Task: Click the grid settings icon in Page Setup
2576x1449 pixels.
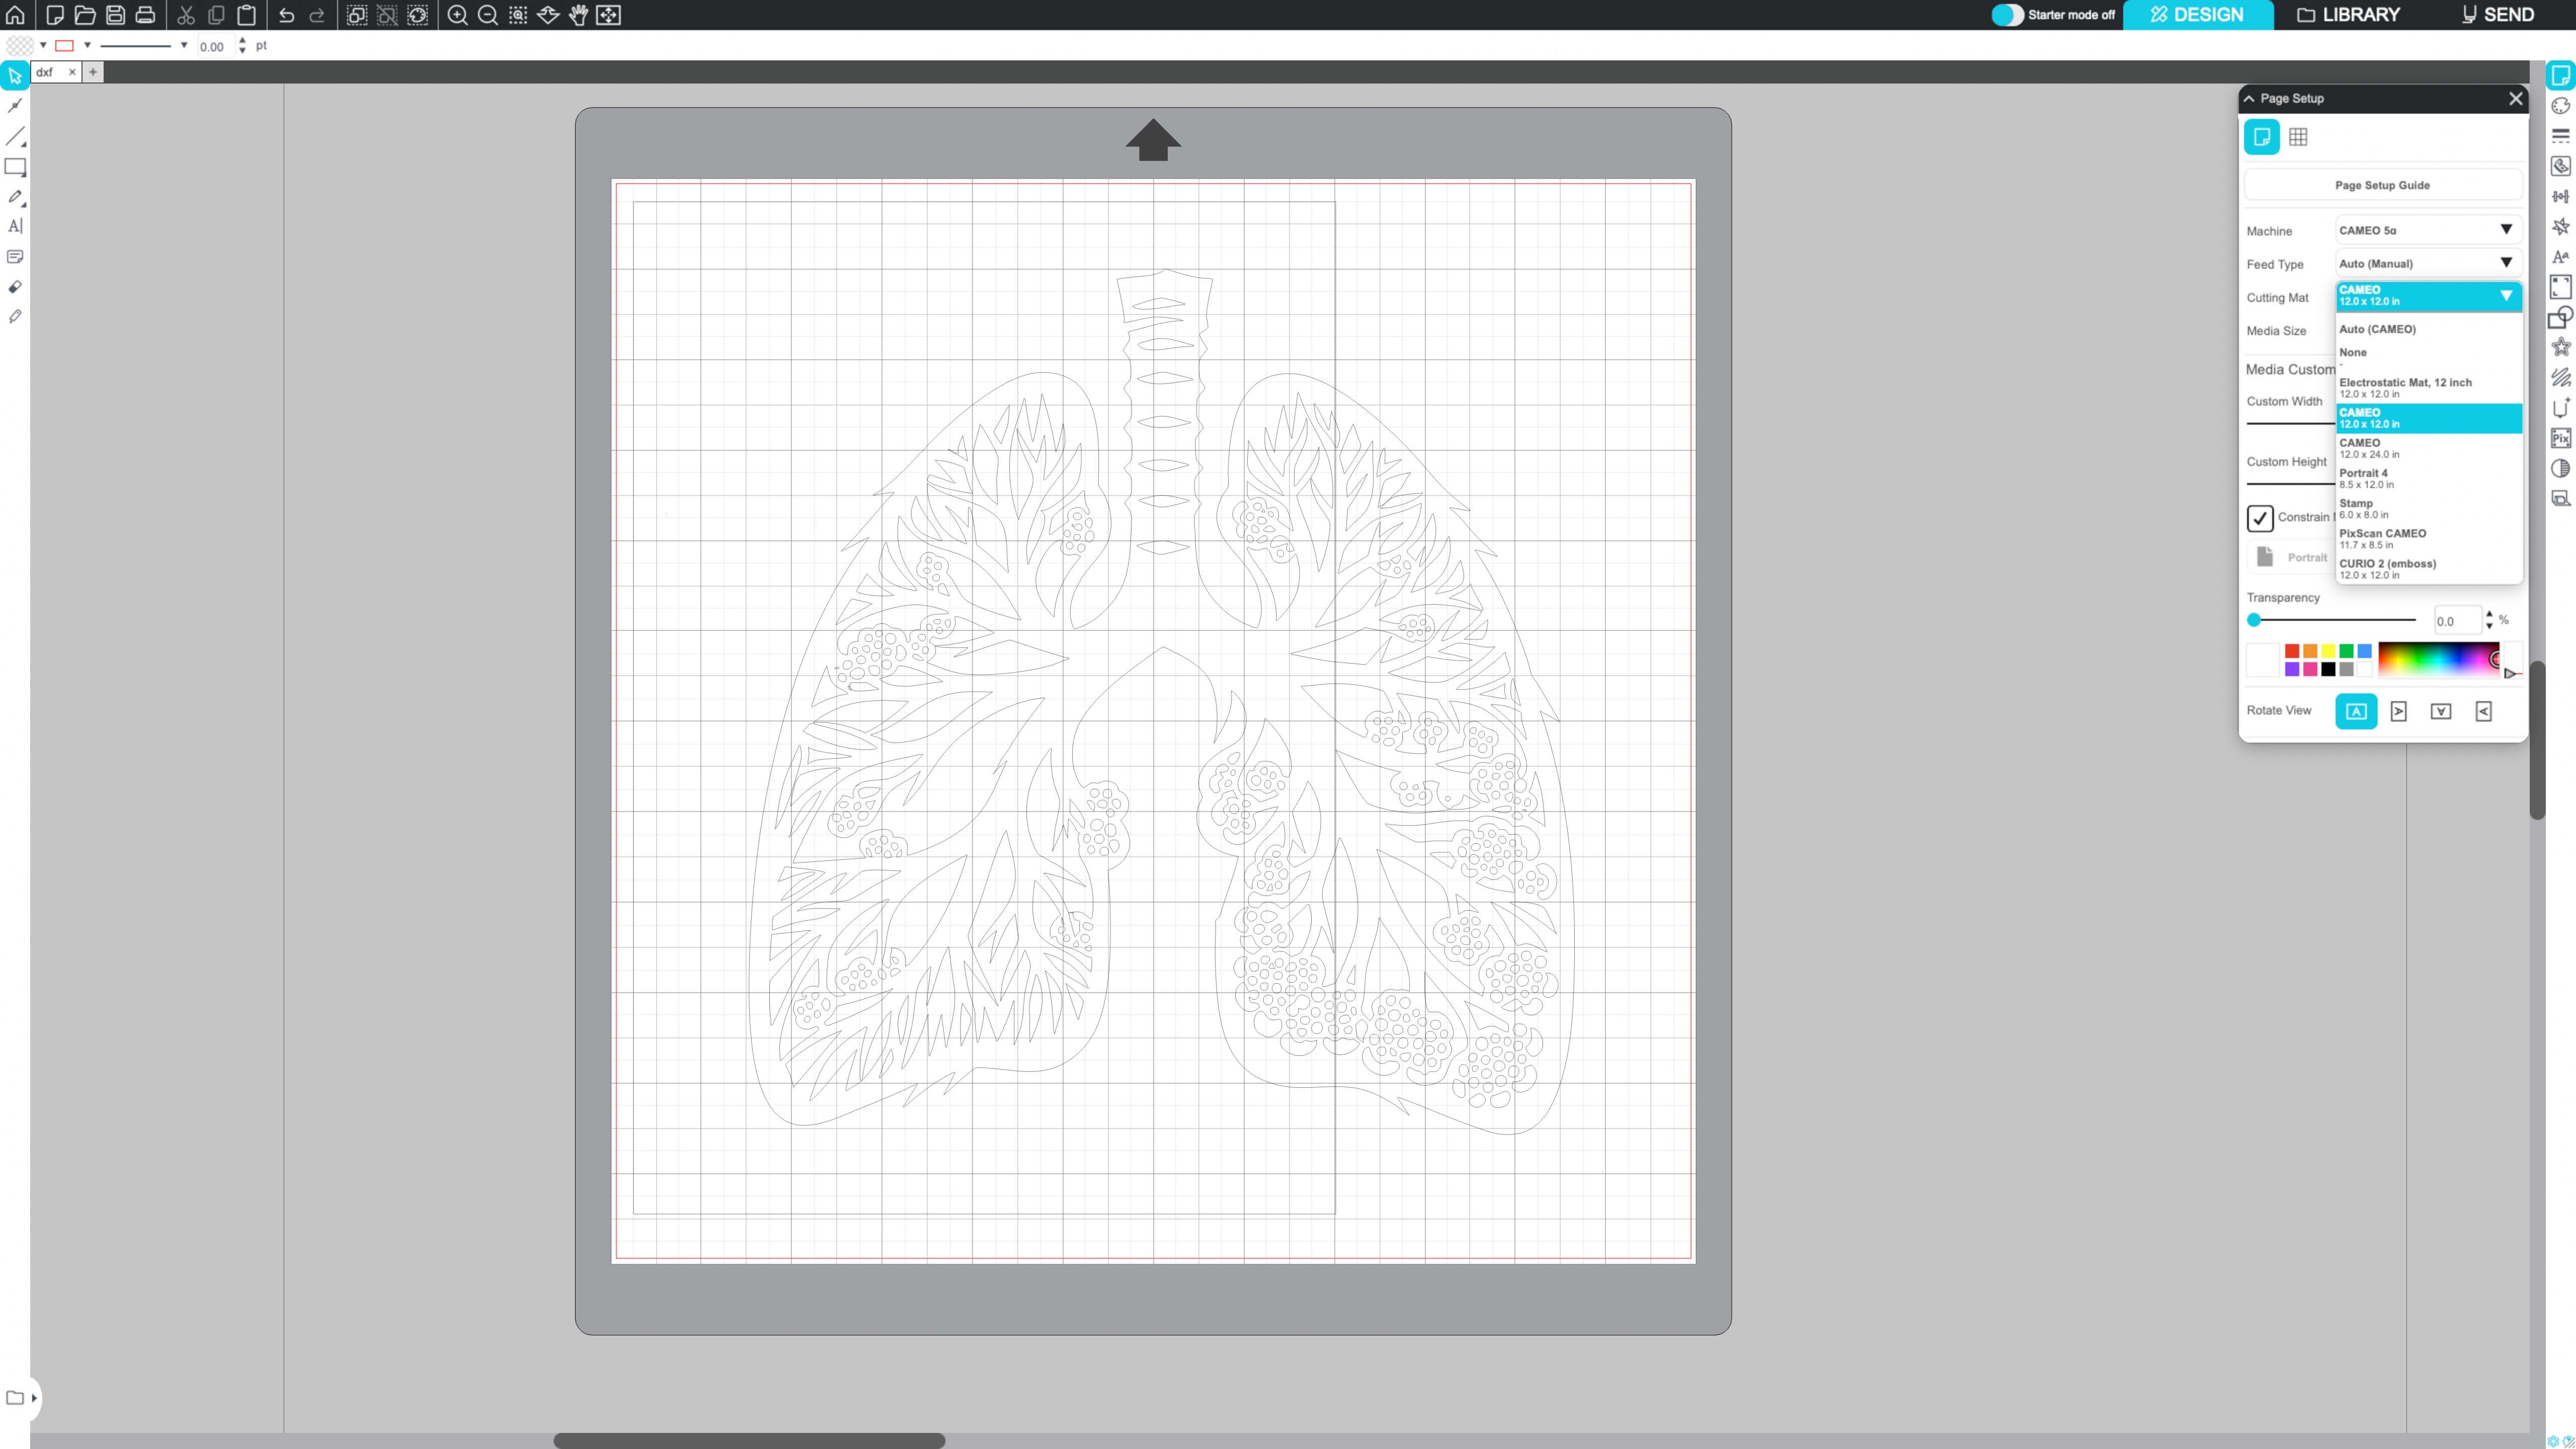Action: [2298, 137]
